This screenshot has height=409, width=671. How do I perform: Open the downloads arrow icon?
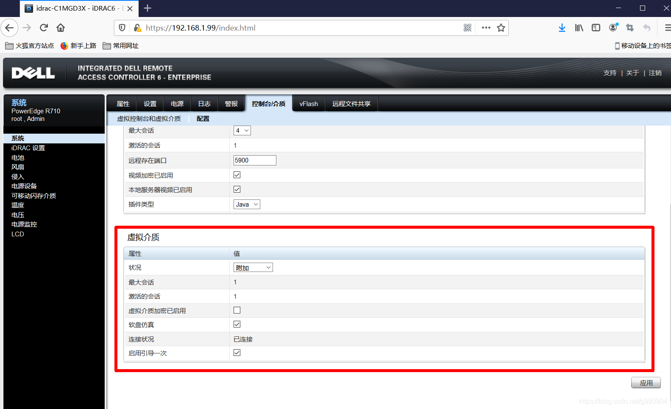pos(562,28)
